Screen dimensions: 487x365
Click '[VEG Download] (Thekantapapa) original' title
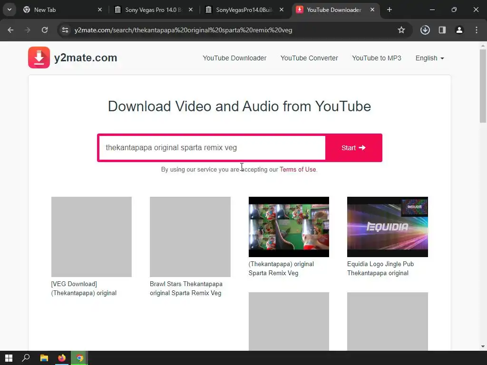click(x=84, y=288)
